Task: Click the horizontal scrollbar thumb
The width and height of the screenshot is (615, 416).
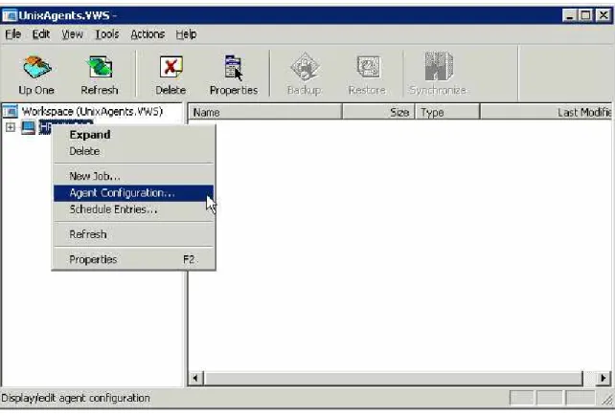Action: click(393, 379)
